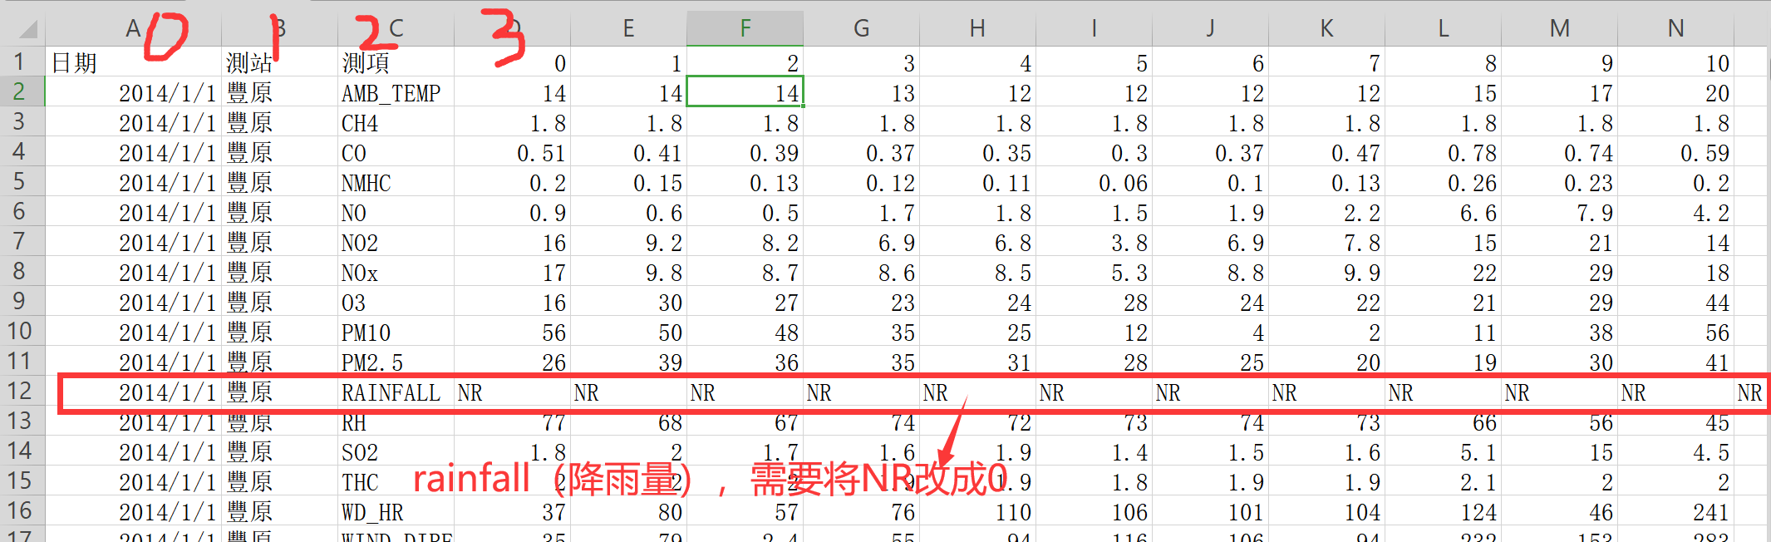Click the NOx cell

[396, 272]
